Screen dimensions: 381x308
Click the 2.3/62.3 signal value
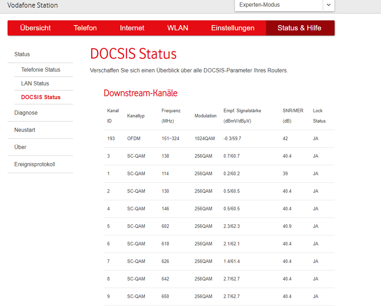[x=231, y=226]
